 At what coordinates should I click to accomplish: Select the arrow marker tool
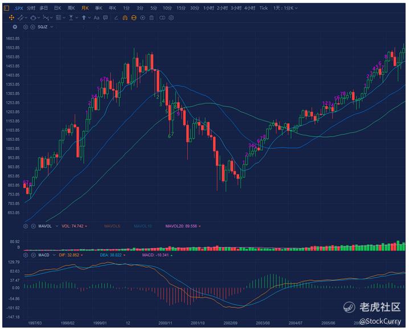[84, 18]
